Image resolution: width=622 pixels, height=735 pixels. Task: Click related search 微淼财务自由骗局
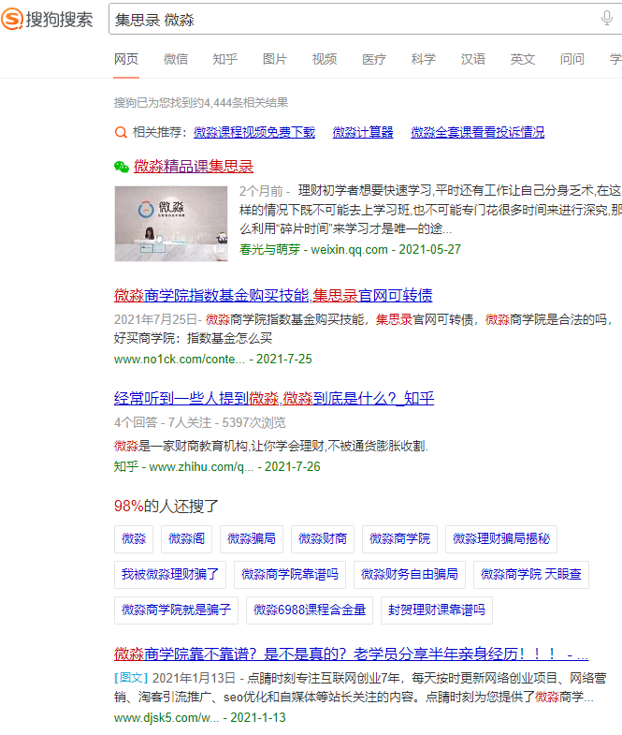(410, 575)
